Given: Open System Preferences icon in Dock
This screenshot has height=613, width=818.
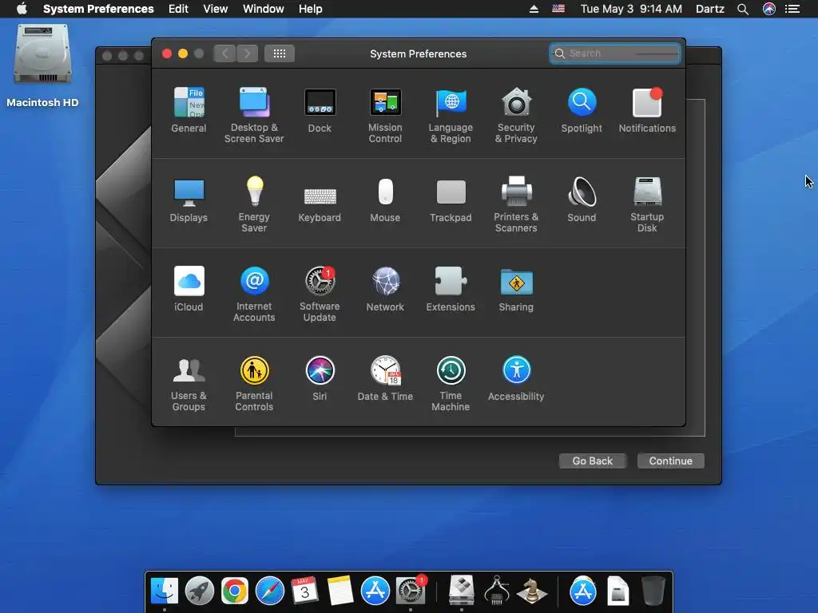Looking at the screenshot, I should pos(411,591).
